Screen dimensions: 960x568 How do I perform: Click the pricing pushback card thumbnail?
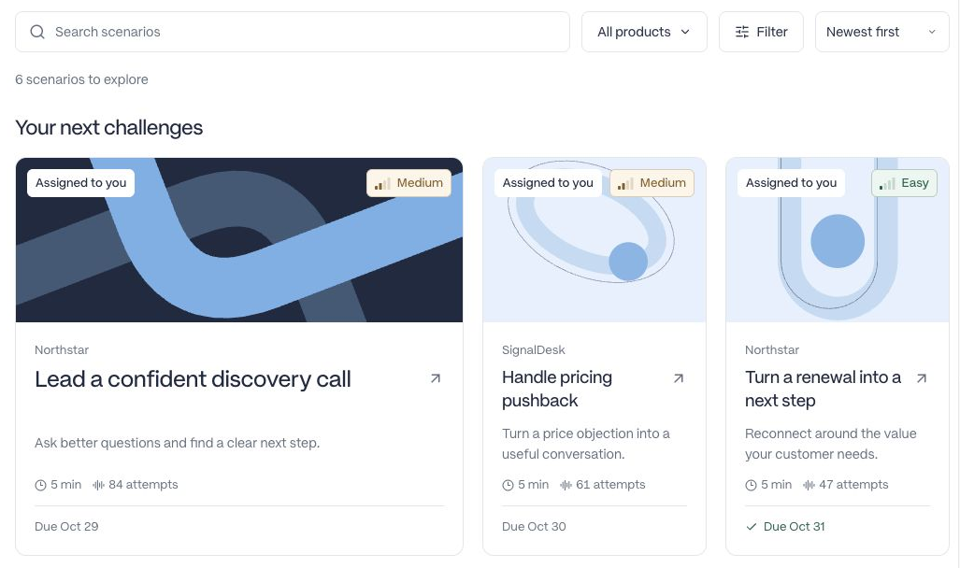click(x=595, y=240)
